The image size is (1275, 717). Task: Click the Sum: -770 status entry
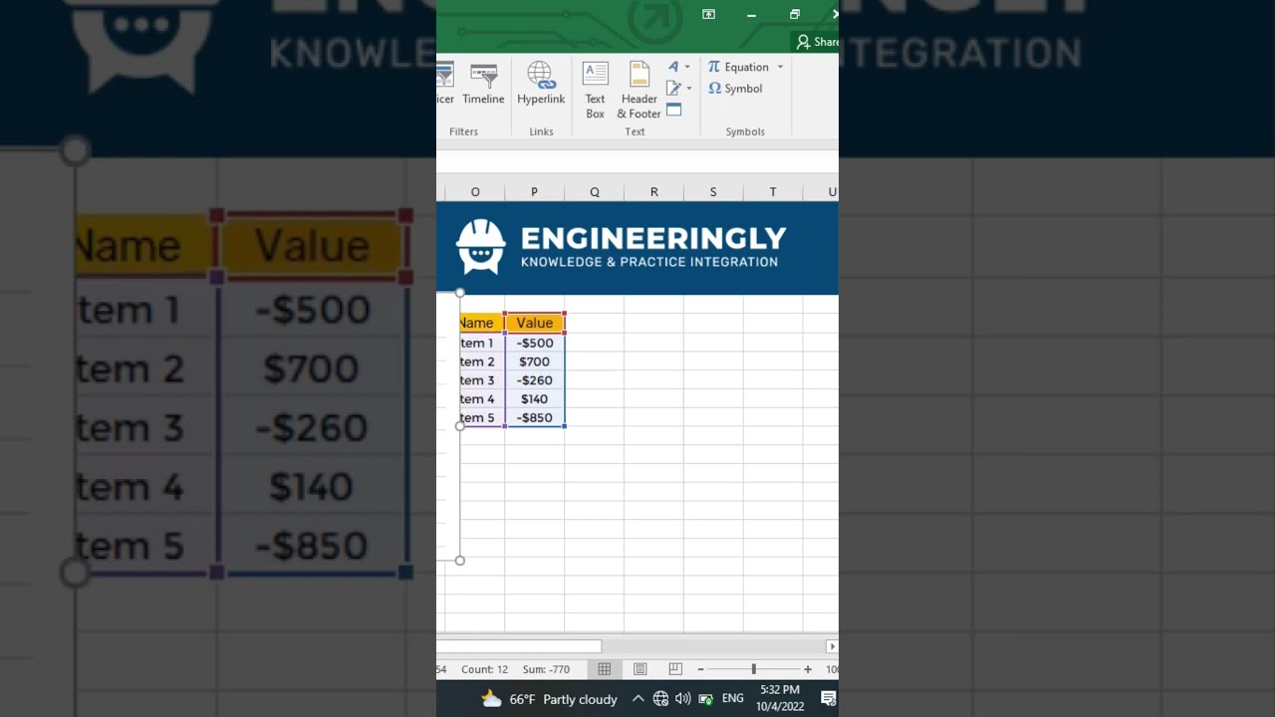546,669
